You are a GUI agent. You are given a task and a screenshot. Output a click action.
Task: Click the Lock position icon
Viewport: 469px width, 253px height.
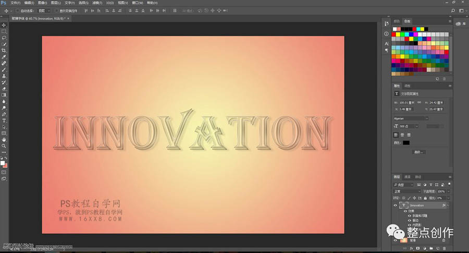click(414, 198)
